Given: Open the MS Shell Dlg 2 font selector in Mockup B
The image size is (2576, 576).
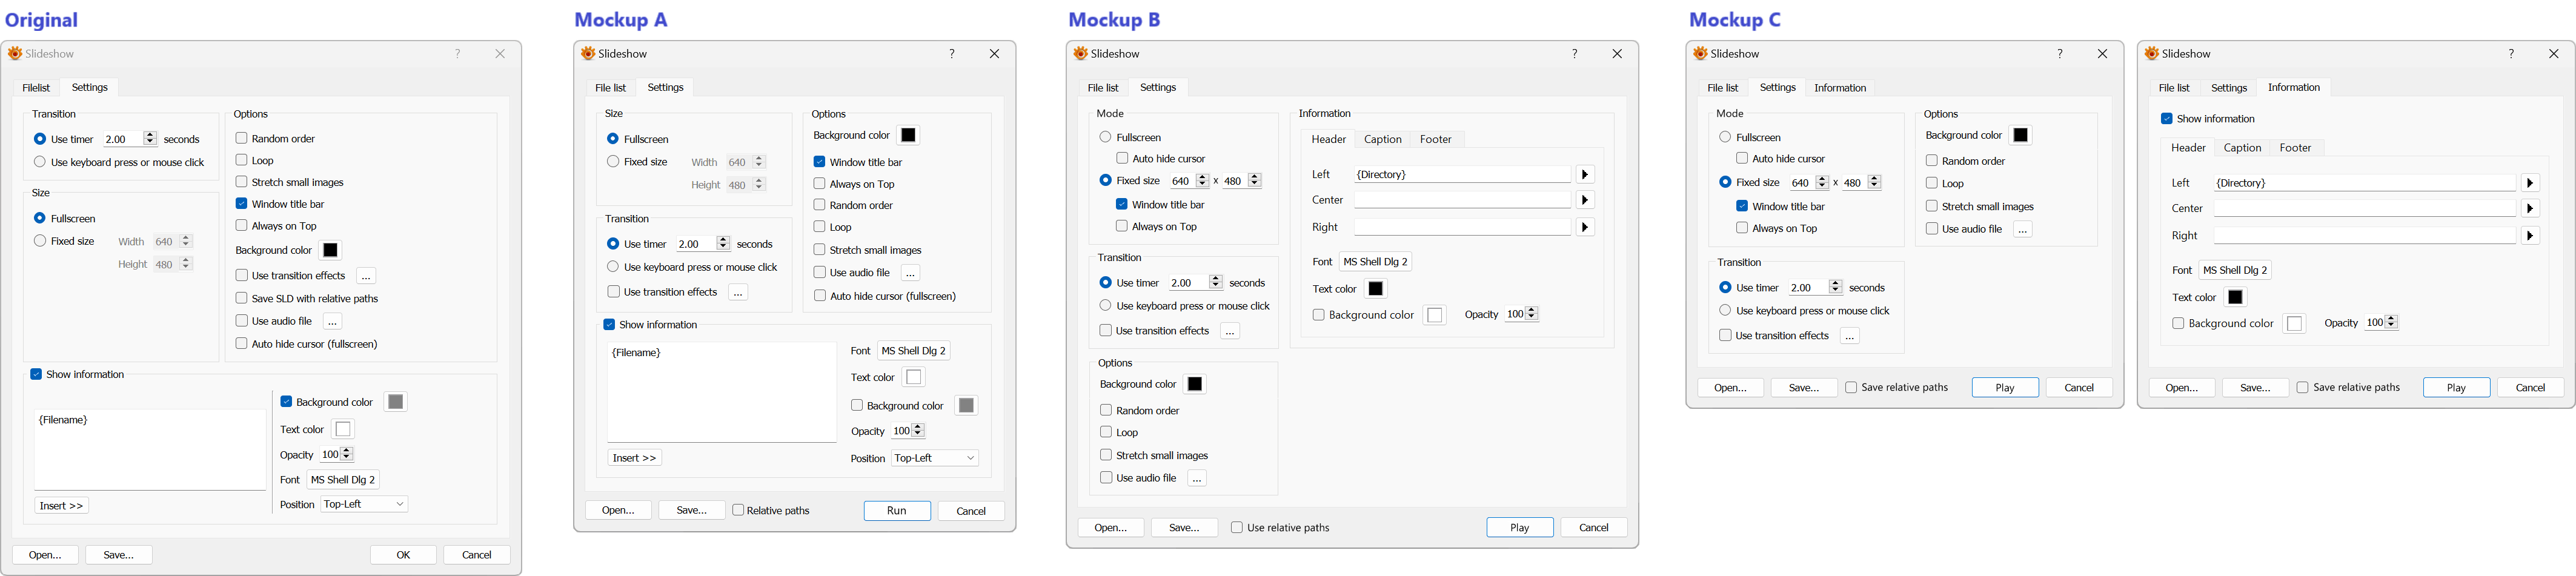Looking at the screenshot, I should (1375, 262).
